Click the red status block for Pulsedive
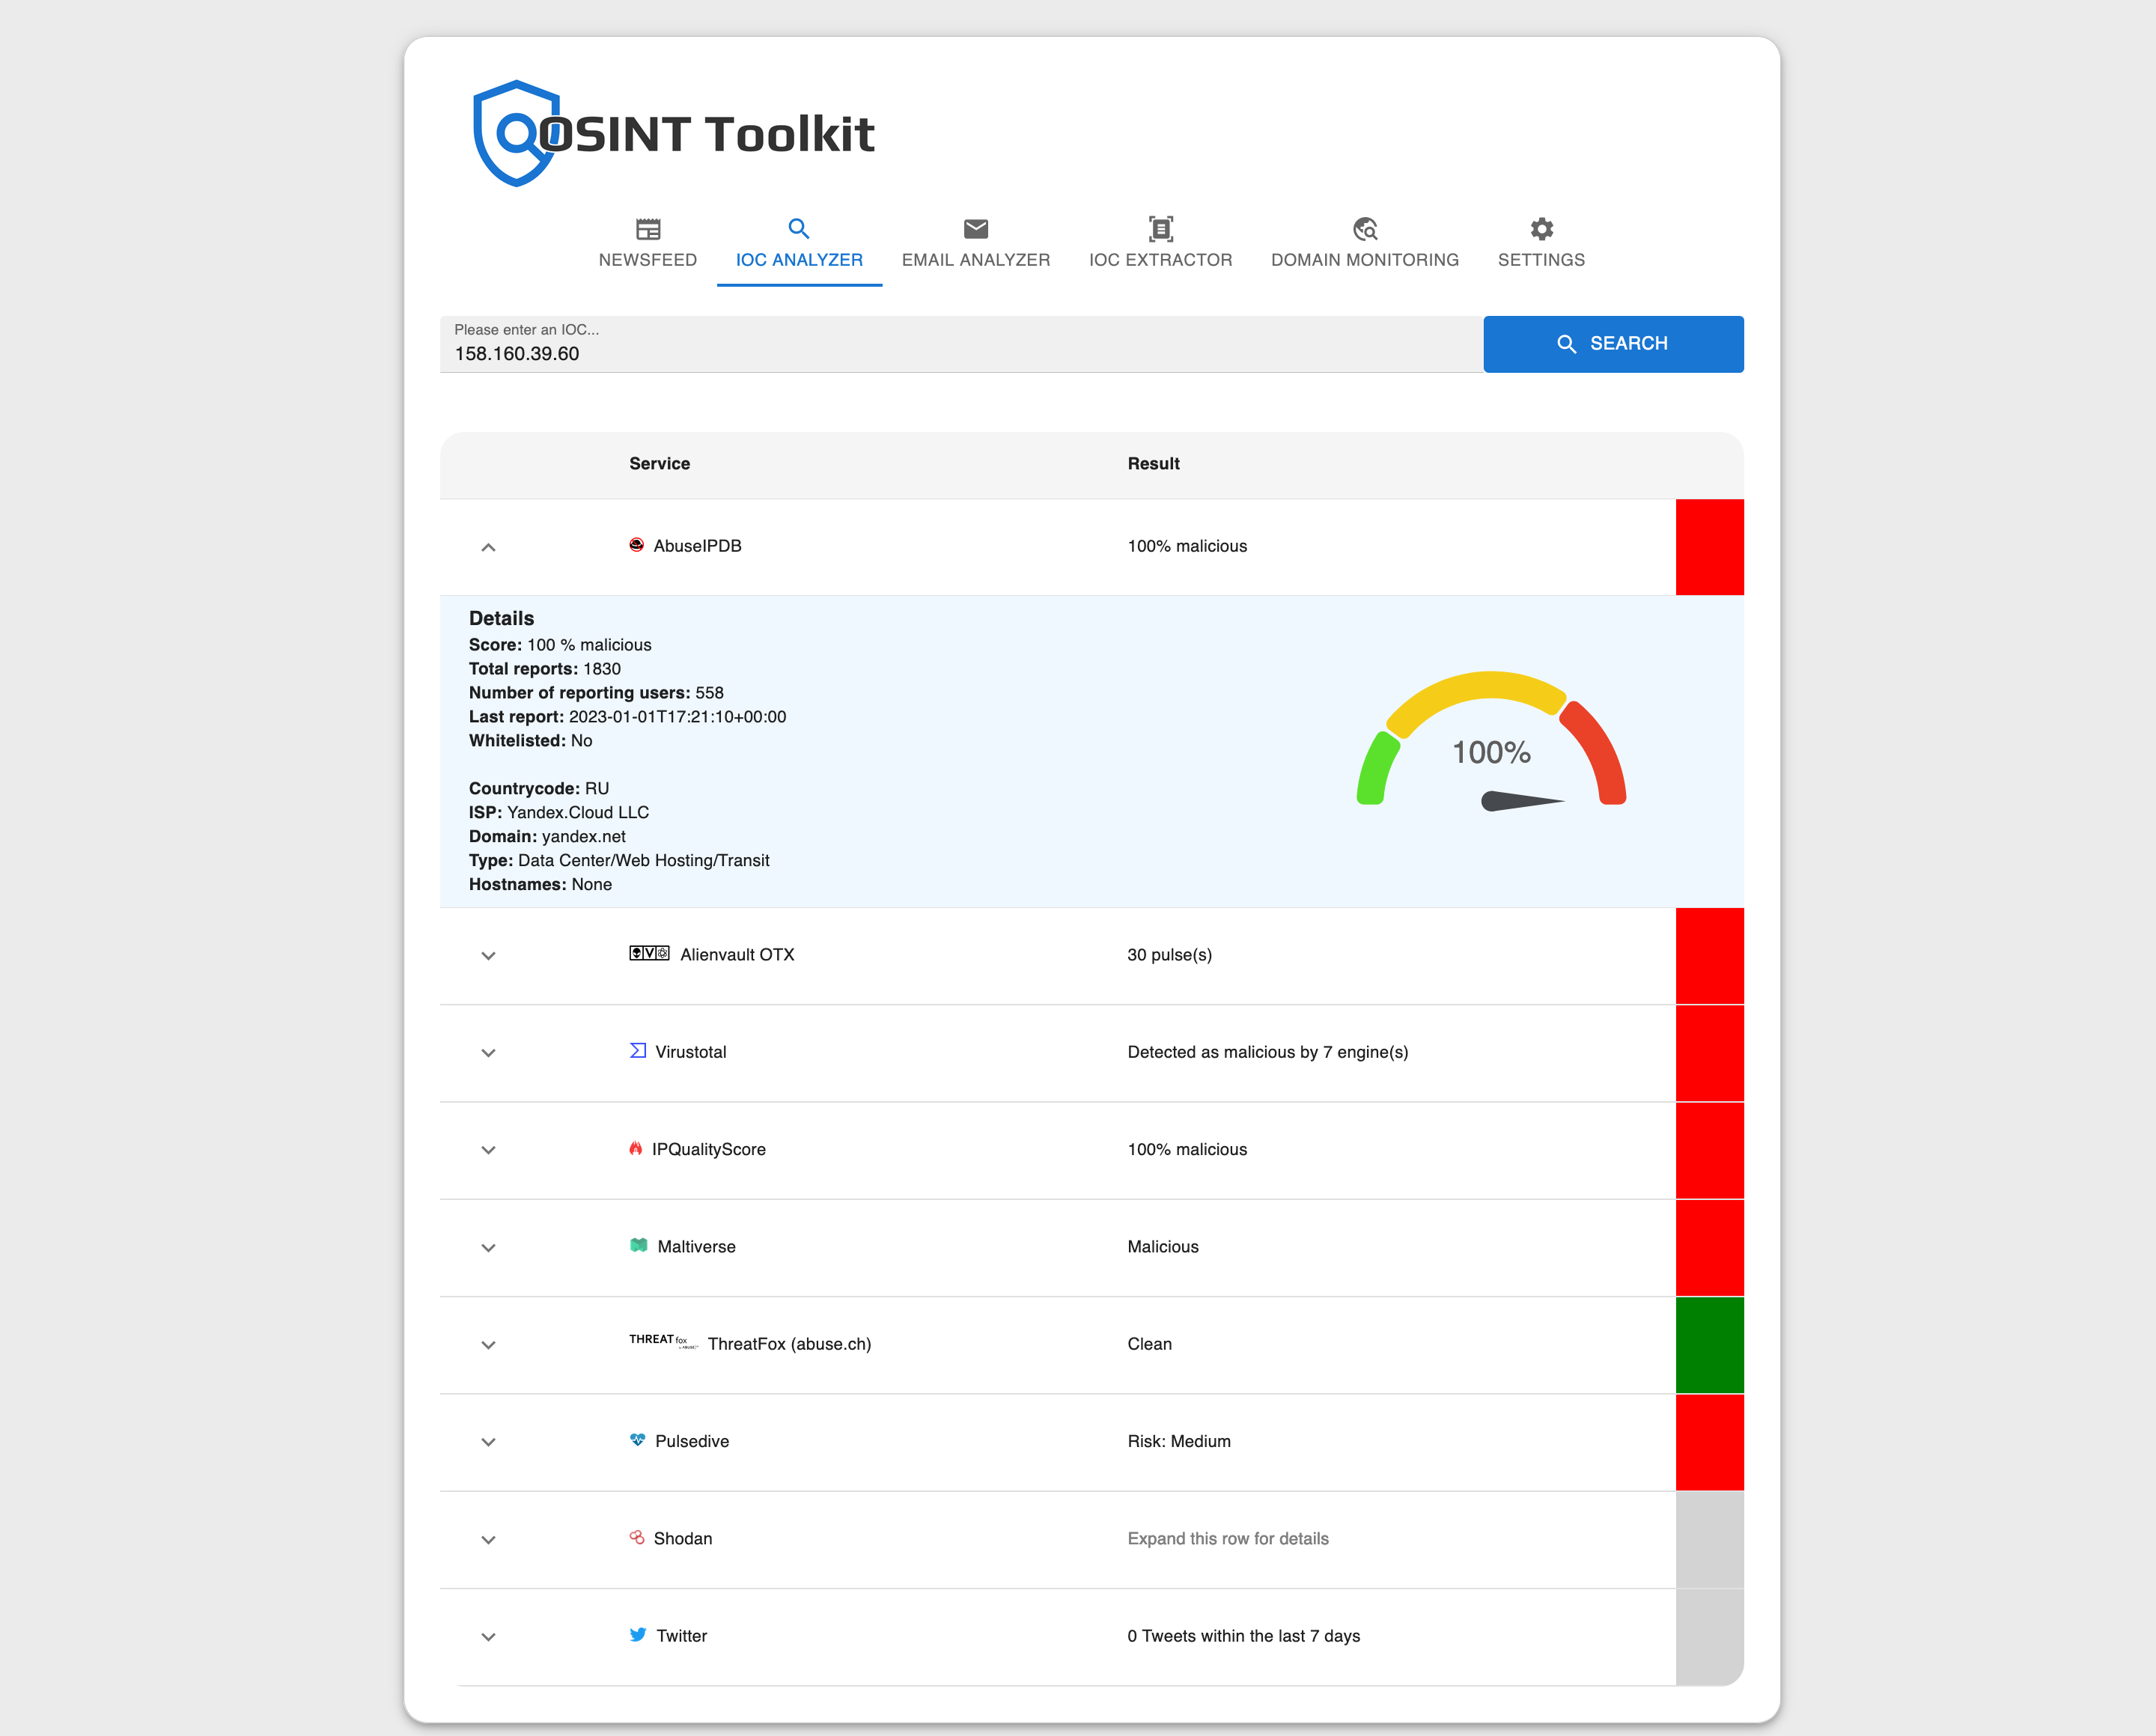 point(1709,1442)
